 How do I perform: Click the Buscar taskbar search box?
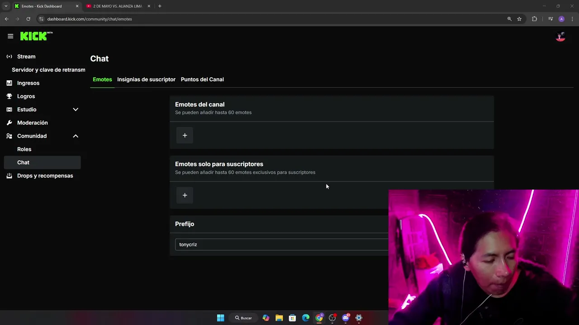click(x=243, y=318)
